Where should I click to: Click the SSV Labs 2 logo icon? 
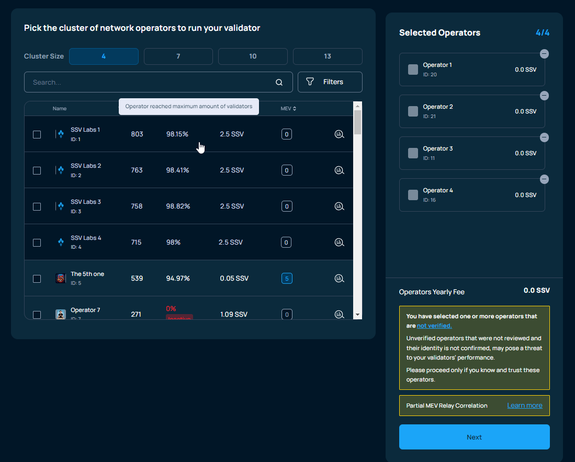tap(61, 170)
